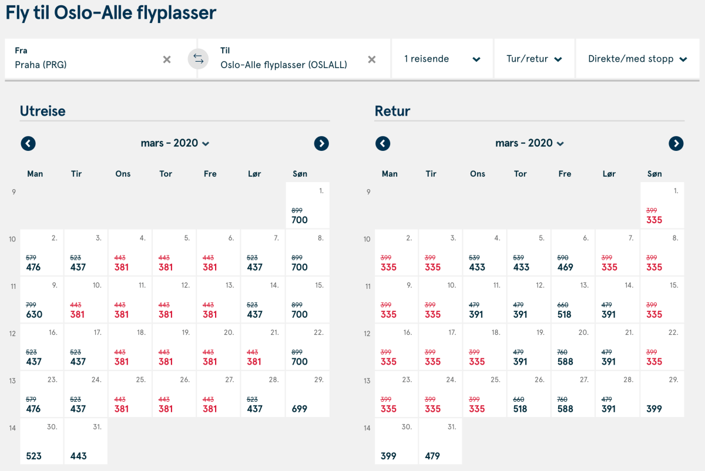Open Utreise month selector mars - 2020
The height and width of the screenshot is (471, 705).
(174, 143)
